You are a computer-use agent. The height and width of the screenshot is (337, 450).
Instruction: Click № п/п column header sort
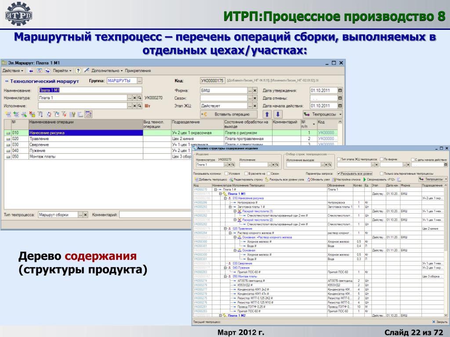click(308, 124)
